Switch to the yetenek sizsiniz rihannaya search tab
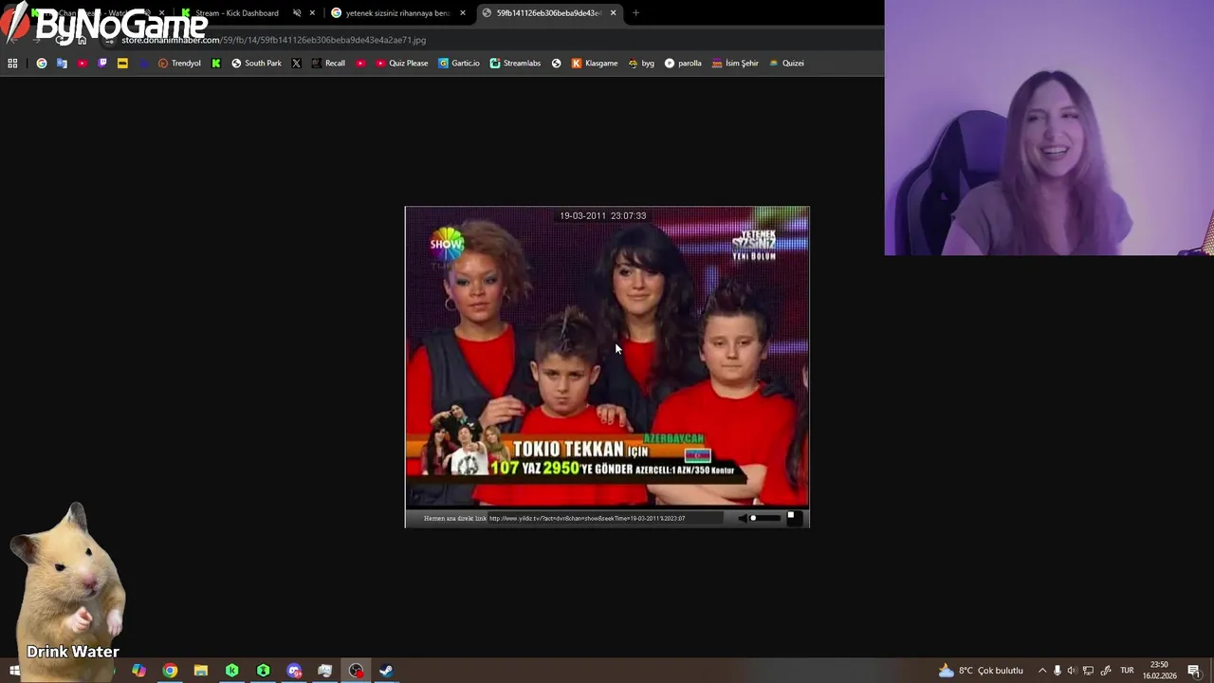1214x683 pixels. point(396,13)
